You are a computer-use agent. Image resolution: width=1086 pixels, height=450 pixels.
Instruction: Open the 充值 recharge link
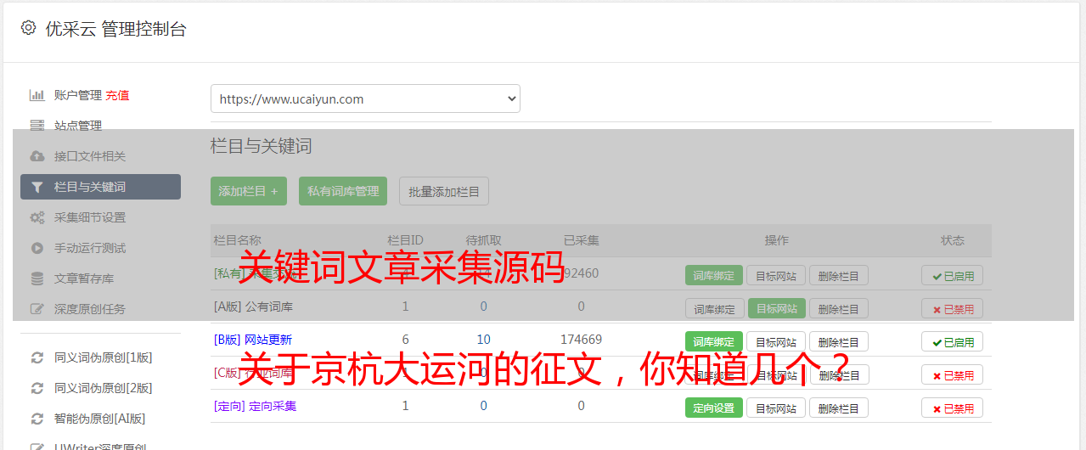tap(117, 95)
